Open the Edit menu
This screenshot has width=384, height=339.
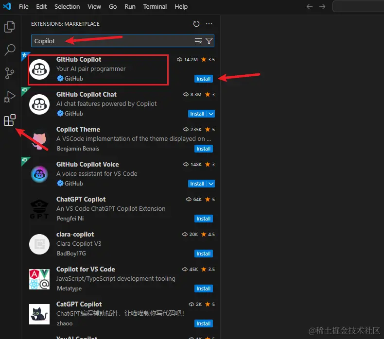[x=41, y=7]
